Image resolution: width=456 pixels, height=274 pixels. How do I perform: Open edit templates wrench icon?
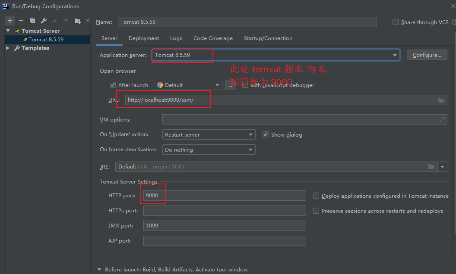pyautogui.click(x=44, y=21)
